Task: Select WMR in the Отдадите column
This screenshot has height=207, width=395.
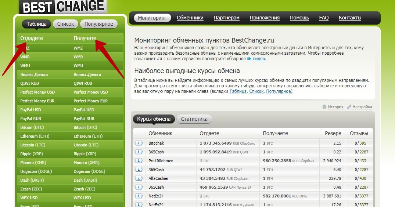Action: click(43, 57)
